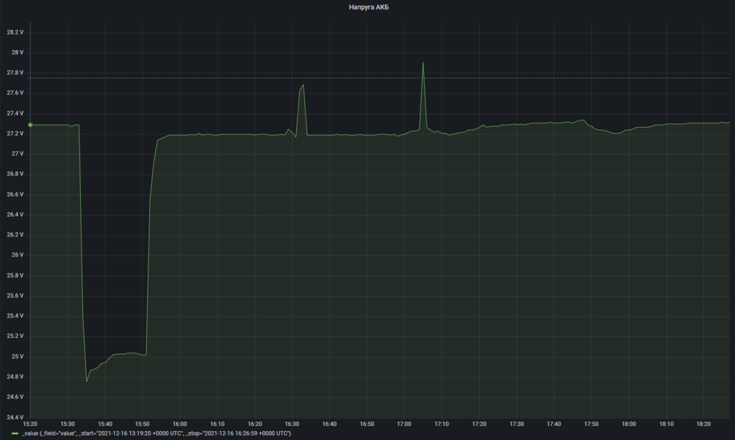This screenshot has height=440, width=735.
Task: Click the 28.2 V y-axis label
Action: click(x=15, y=32)
